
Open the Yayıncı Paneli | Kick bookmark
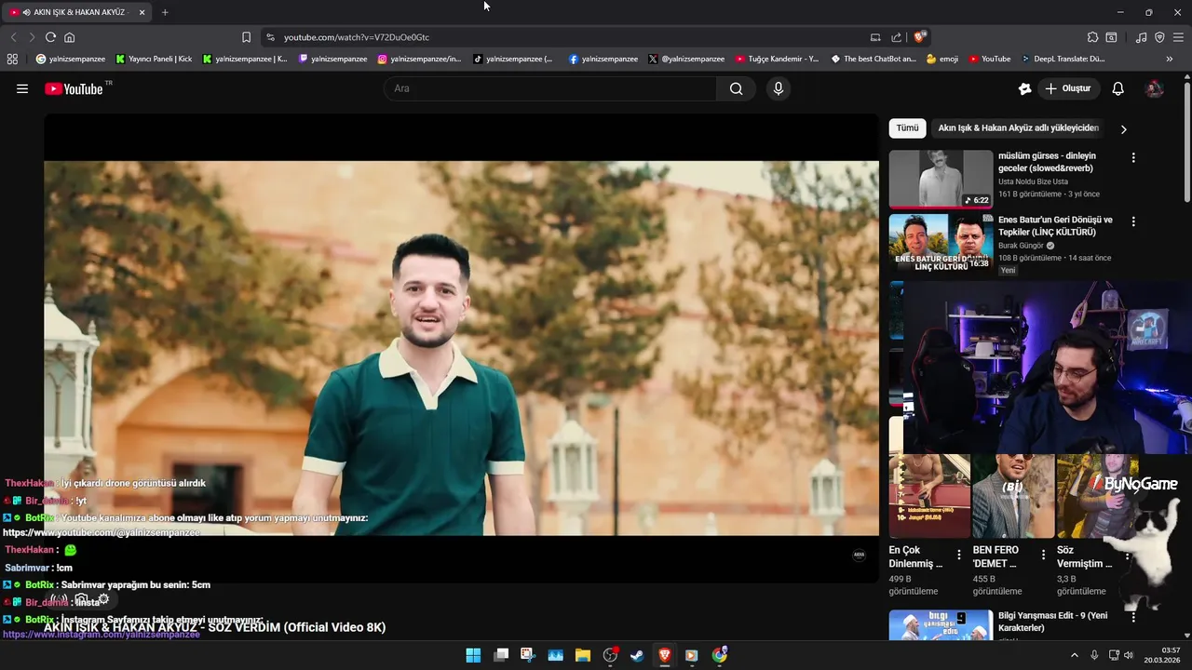154,59
